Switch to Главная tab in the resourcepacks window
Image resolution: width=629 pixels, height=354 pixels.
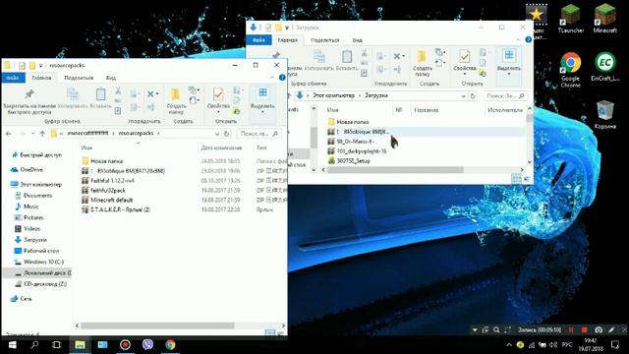point(41,78)
